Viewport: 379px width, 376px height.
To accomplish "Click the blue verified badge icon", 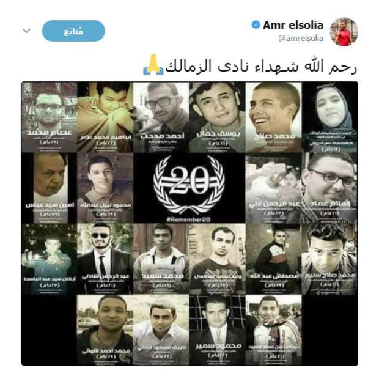I will tap(256, 24).
